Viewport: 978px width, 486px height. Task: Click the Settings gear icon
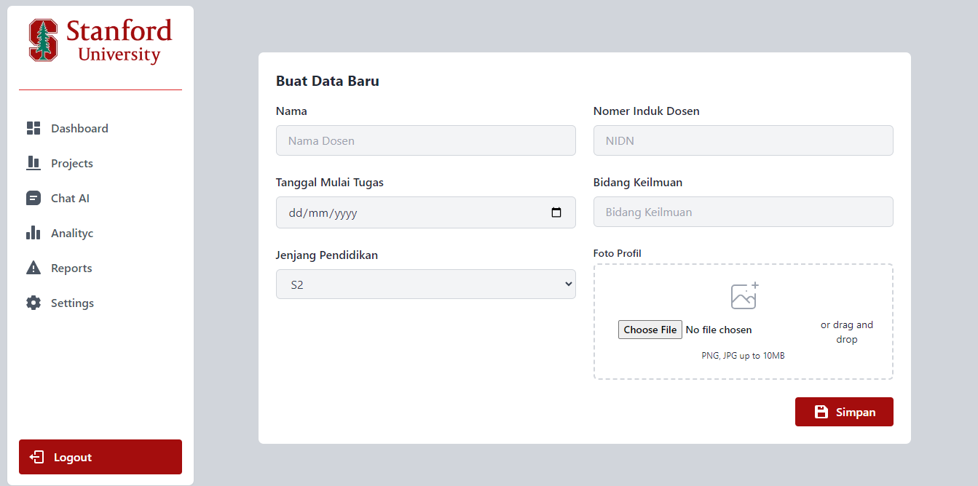coord(33,303)
